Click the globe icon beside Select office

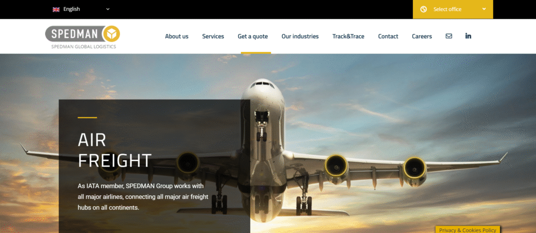point(423,9)
